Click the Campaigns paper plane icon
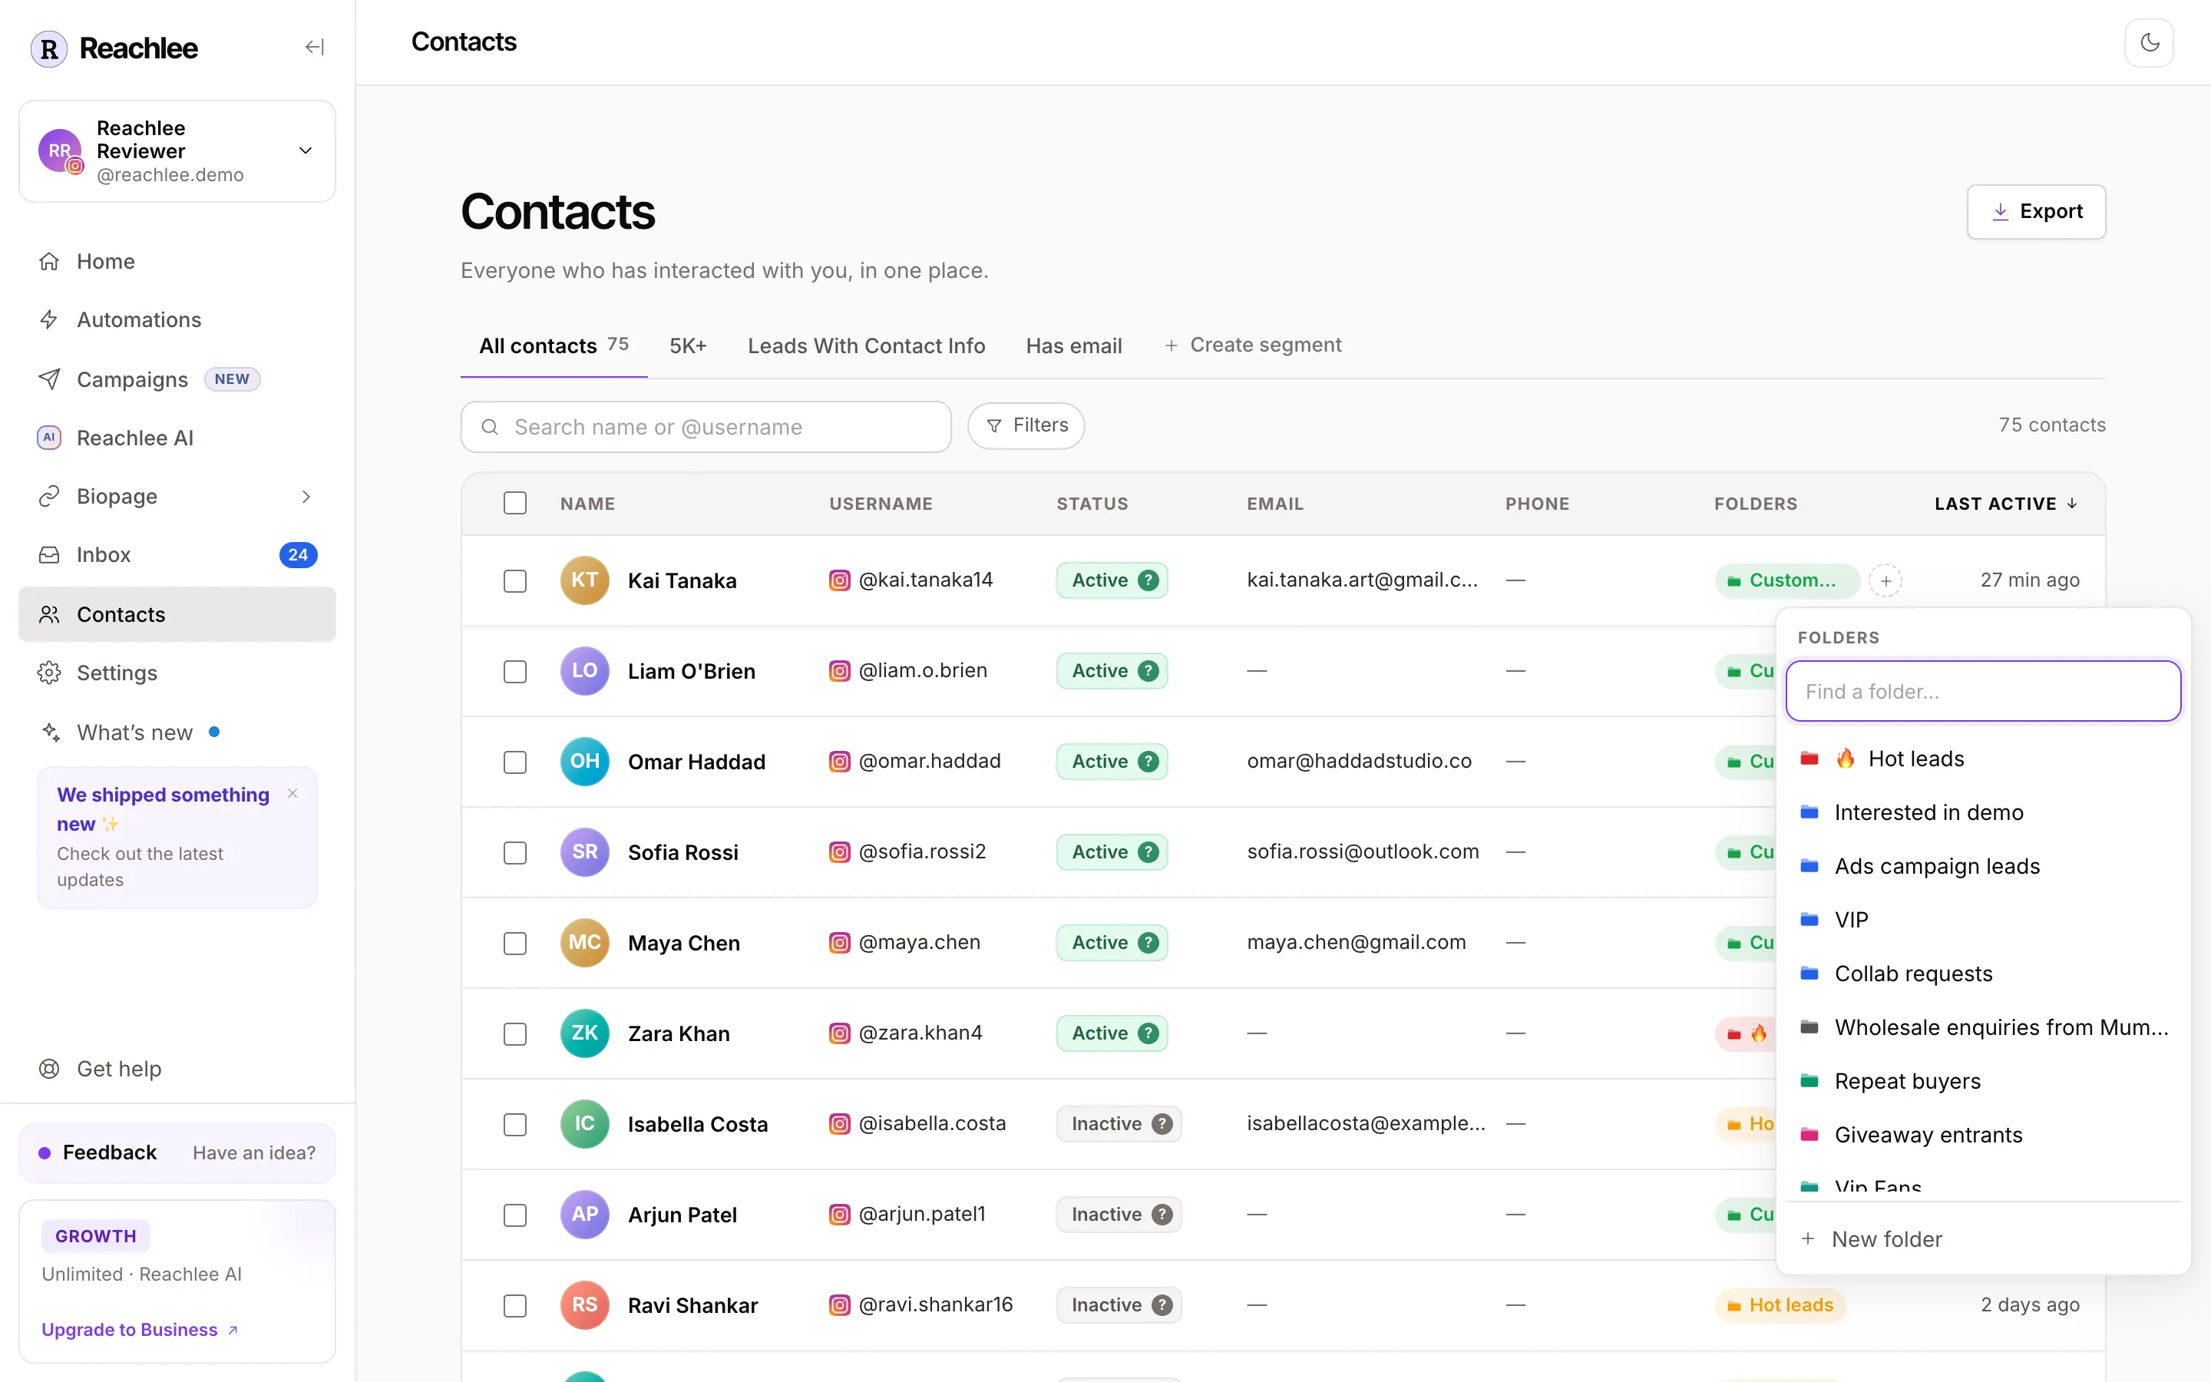Viewport: 2211px width, 1382px height. pos(49,379)
